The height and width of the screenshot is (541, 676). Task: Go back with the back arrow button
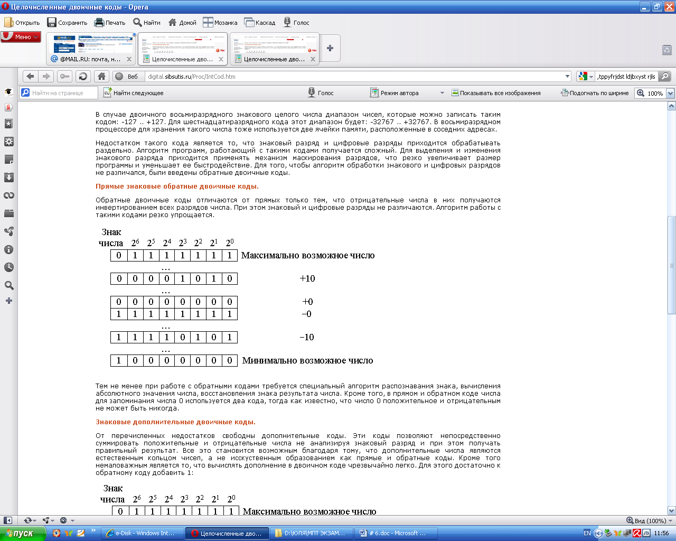pyautogui.click(x=30, y=76)
